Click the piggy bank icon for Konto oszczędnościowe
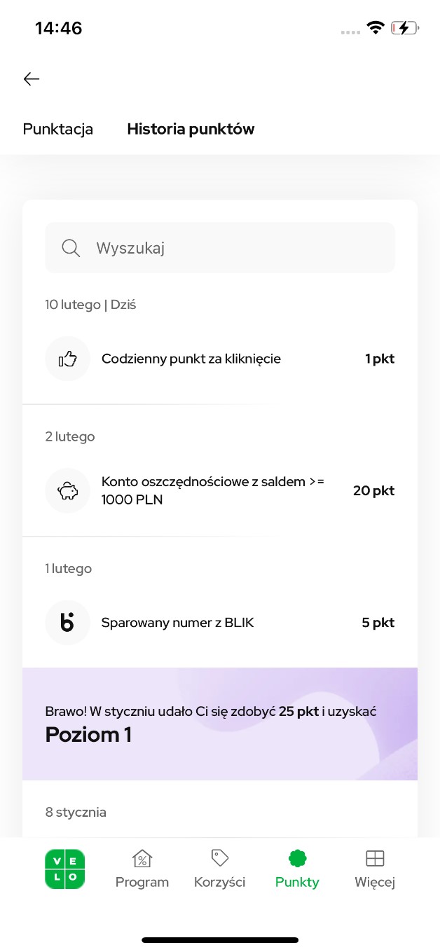 pyautogui.click(x=67, y=490)
